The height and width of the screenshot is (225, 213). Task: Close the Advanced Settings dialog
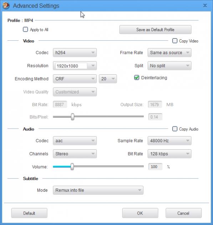point(205,5)
